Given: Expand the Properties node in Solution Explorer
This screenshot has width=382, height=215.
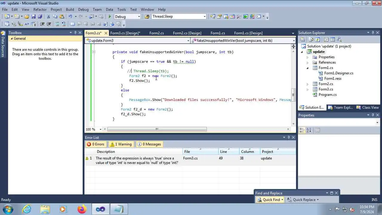Looking at the screenshot, I should click(307, 57).
